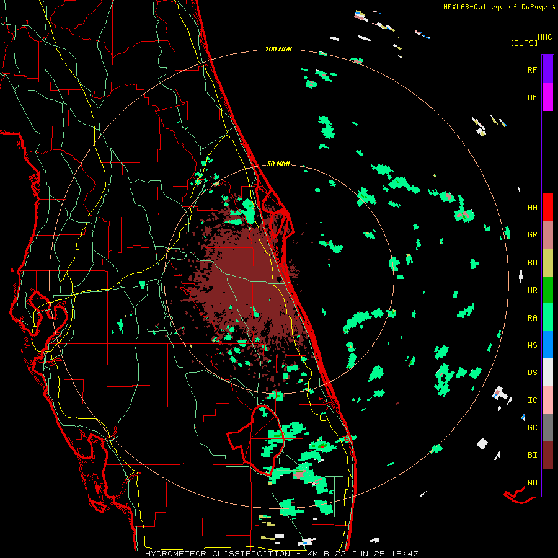Click the dark green HR swatch
This screenshot has width=558, height=558.
[x=547, y=290]
